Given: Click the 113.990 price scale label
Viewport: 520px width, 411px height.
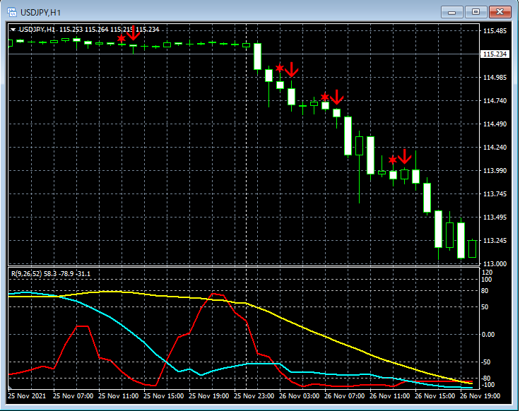Looking at the screenshot, I should coord(495,171).
